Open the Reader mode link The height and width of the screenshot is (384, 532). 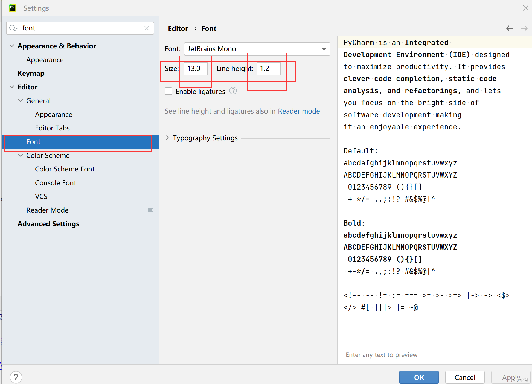point(299,111)
